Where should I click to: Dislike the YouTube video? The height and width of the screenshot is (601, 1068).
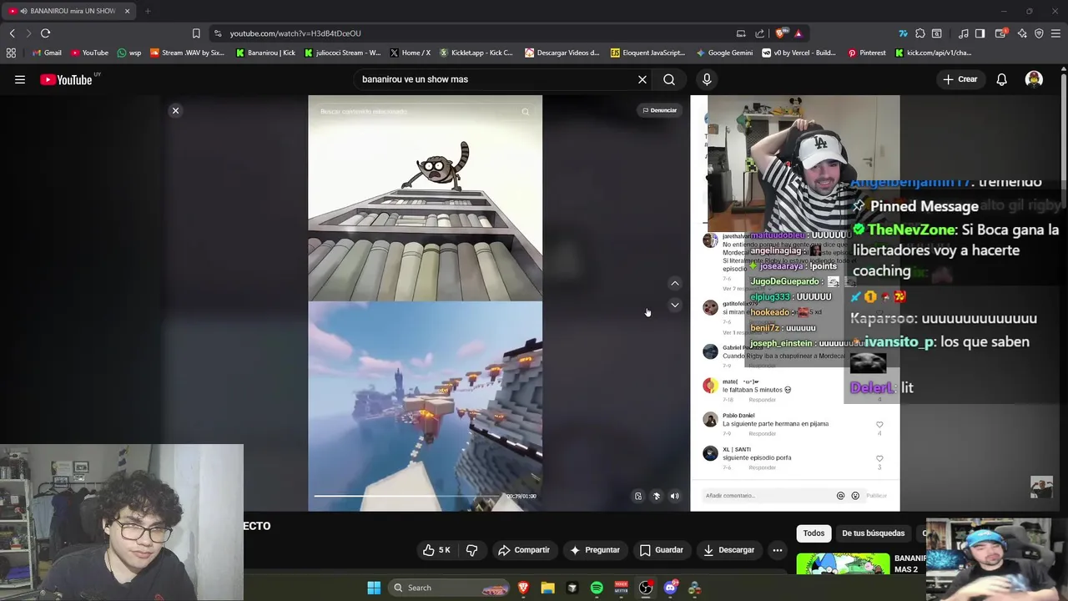(471, 550)
